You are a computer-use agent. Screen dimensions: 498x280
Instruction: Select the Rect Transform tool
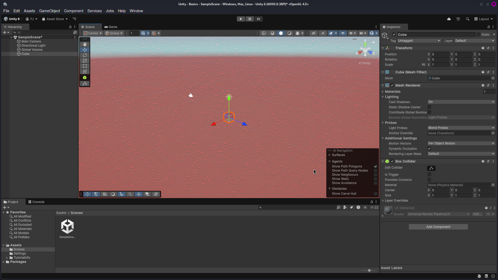point(85,66)
